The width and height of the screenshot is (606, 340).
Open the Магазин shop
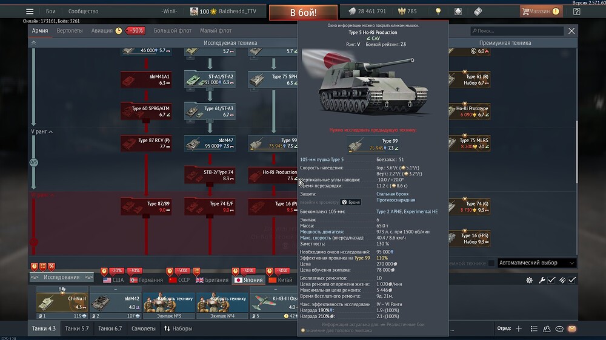(x=541, y=11)
